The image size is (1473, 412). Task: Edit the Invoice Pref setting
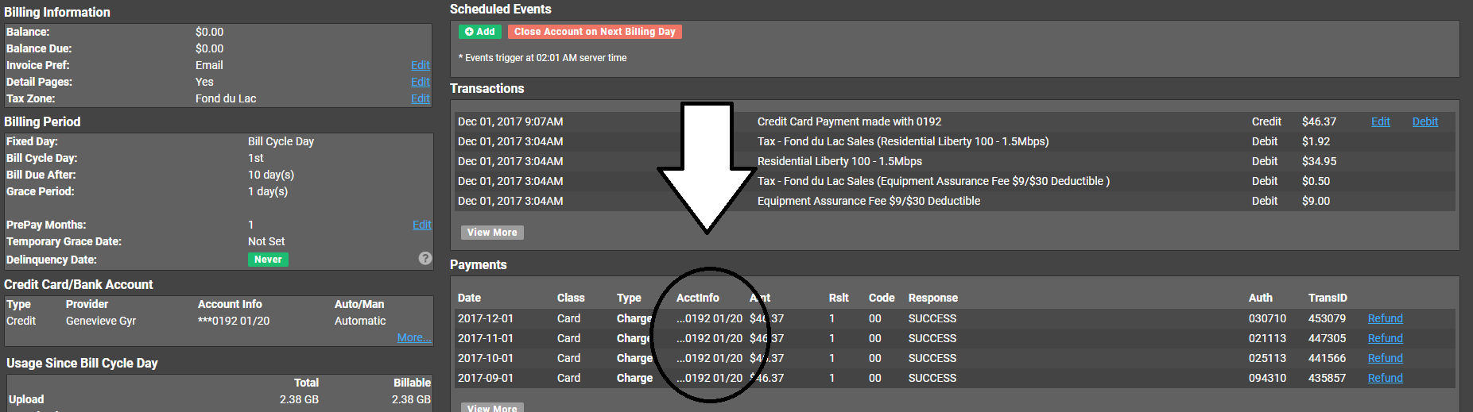(420, 65)
